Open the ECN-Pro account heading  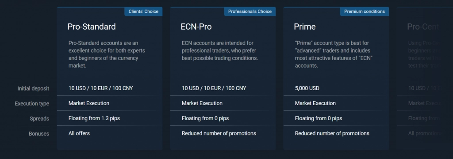196,26
